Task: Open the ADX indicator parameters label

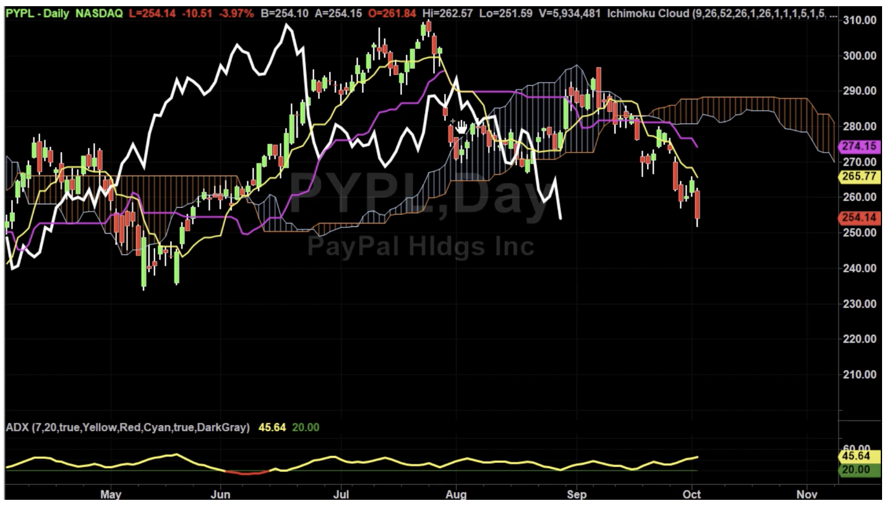Action: [x=127, y=427]
